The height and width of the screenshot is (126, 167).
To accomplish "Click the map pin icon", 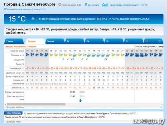I will click(86, 5).
